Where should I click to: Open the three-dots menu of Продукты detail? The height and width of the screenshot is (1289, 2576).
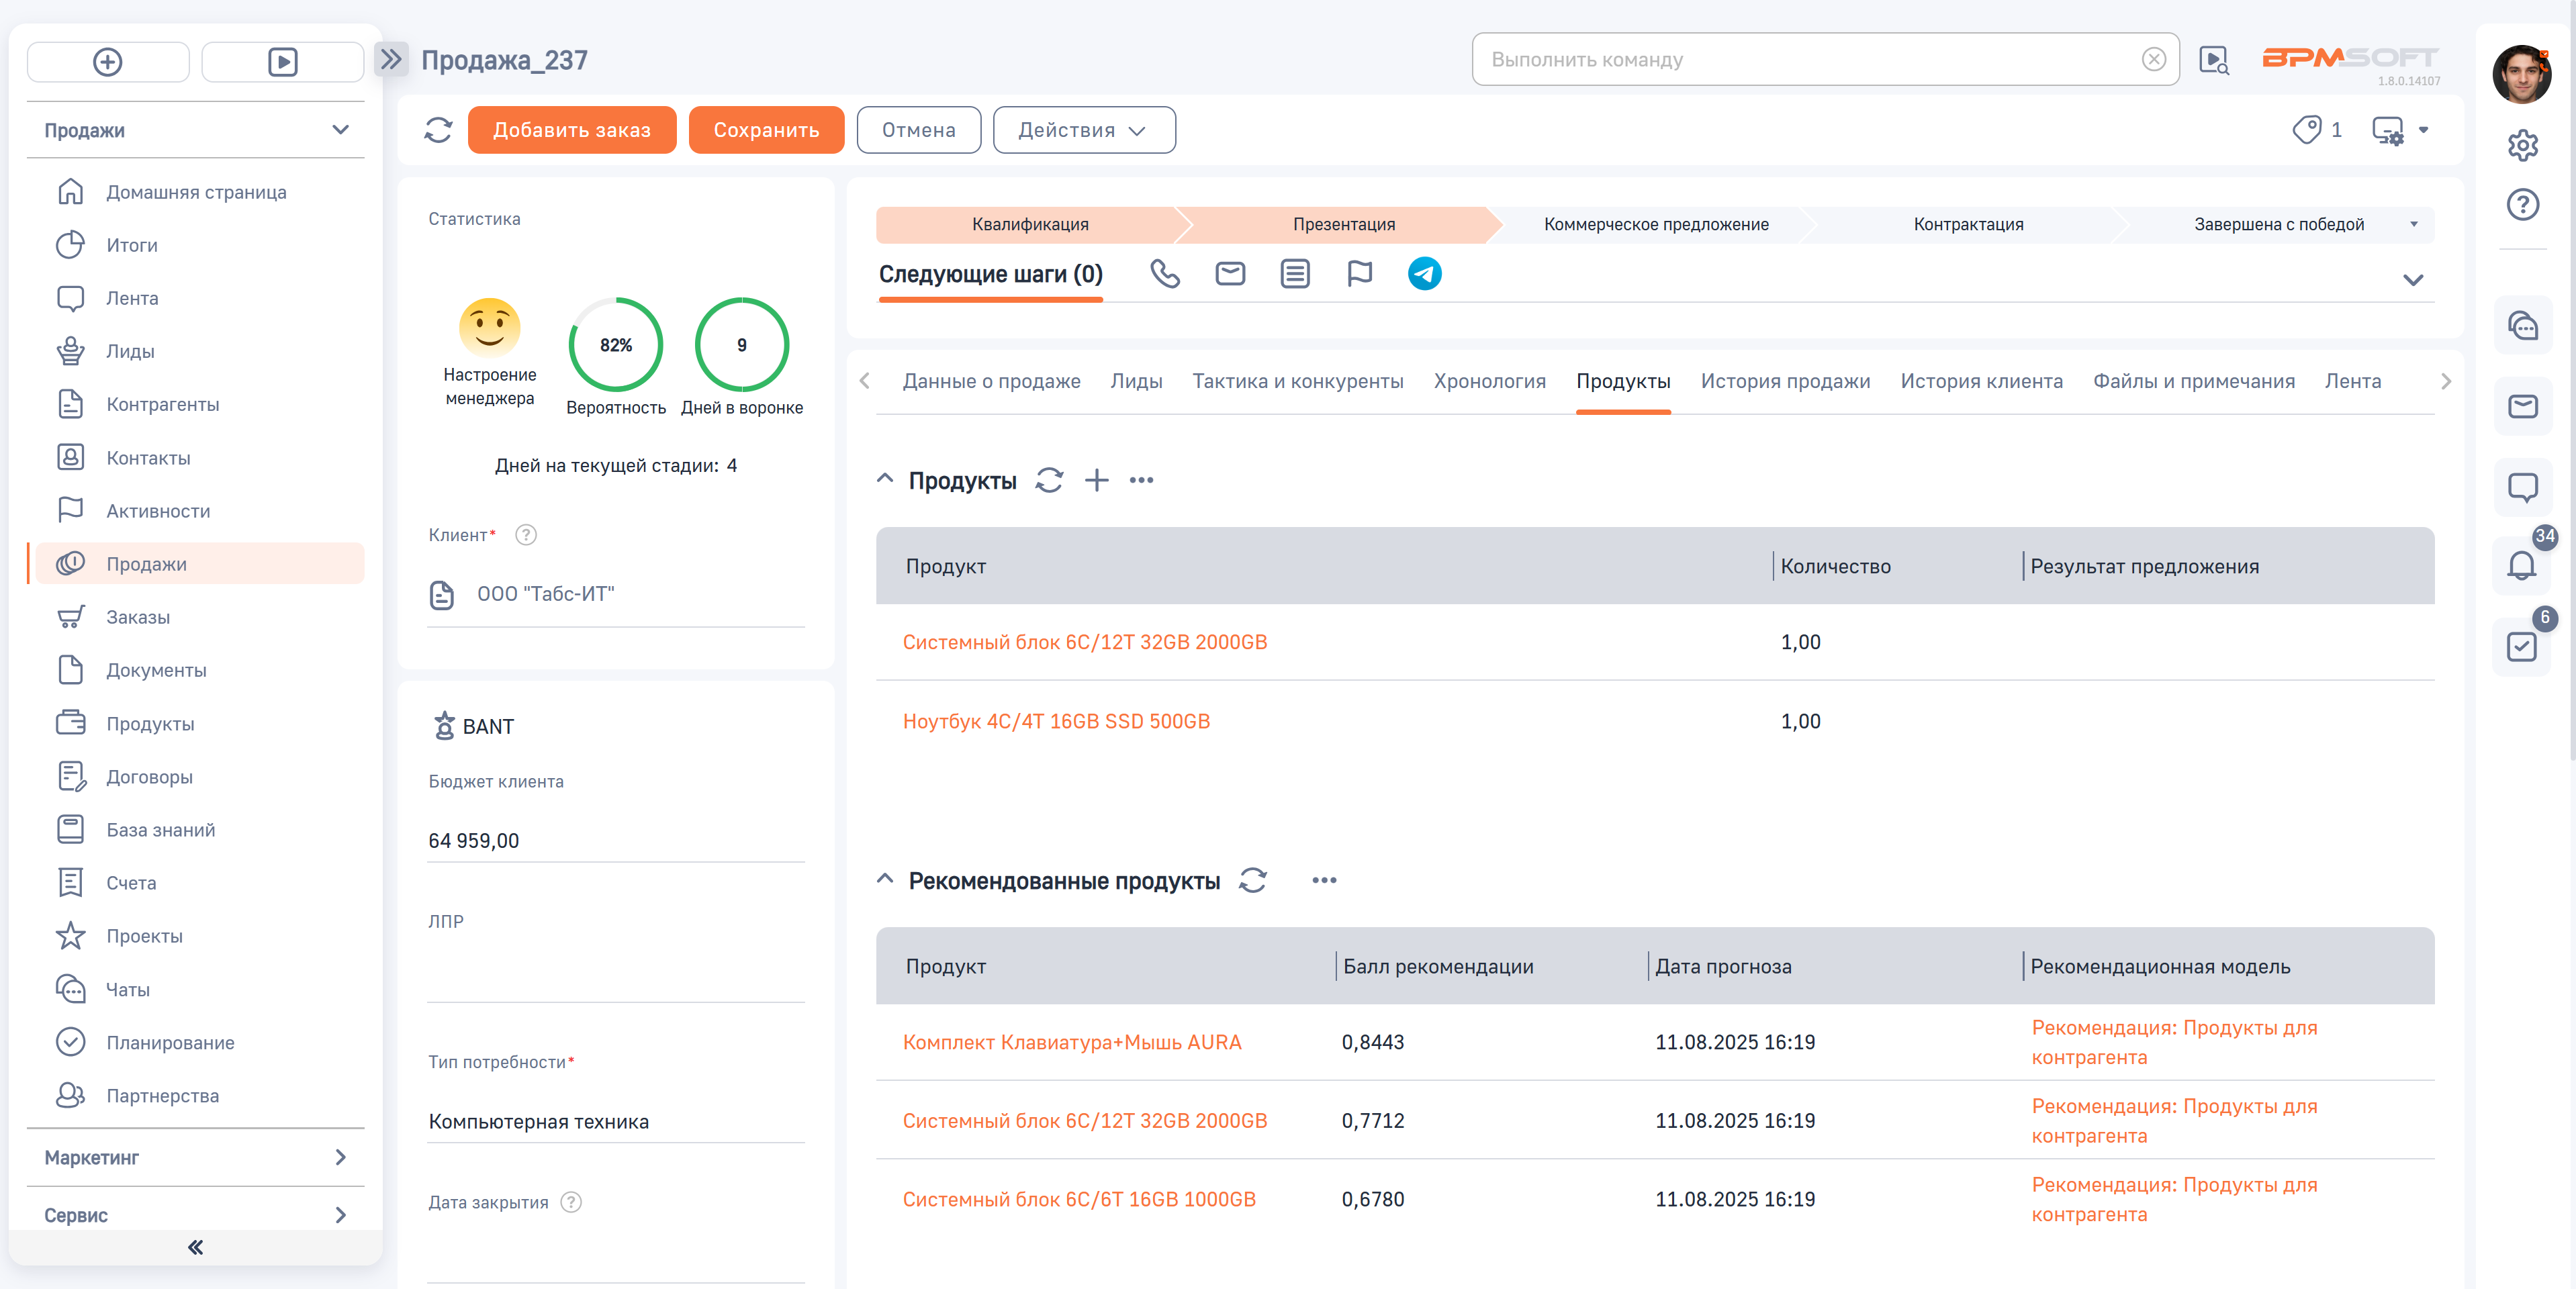[x=1141, y=480]
